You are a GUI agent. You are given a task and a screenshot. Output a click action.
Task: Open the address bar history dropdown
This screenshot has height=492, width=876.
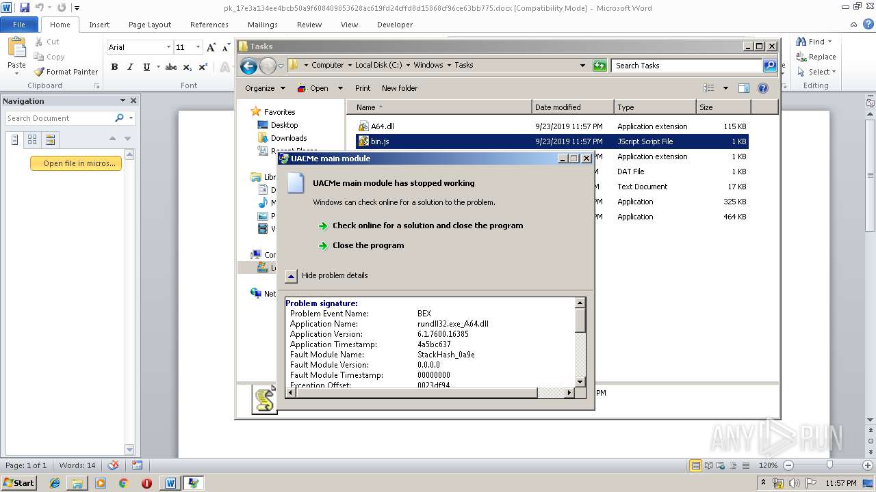(x=582, y=66)
